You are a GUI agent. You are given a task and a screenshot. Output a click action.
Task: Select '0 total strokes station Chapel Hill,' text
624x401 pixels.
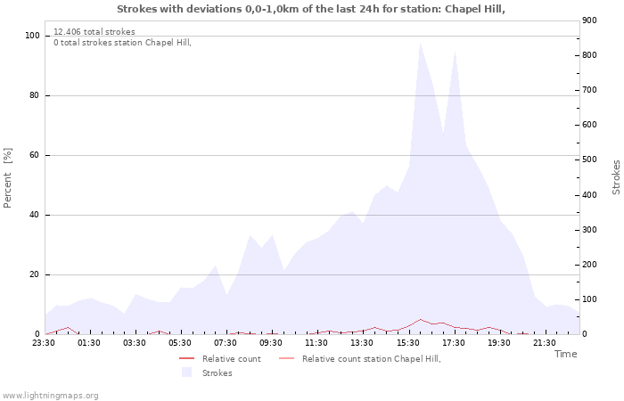[122, 43]
